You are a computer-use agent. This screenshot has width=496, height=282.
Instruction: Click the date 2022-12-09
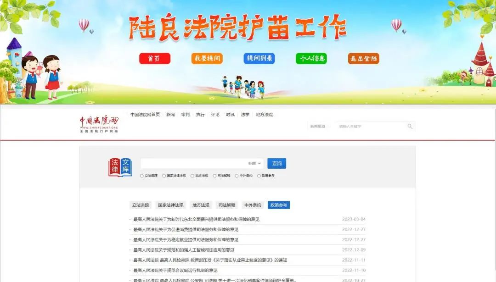(x=354, y=250)
